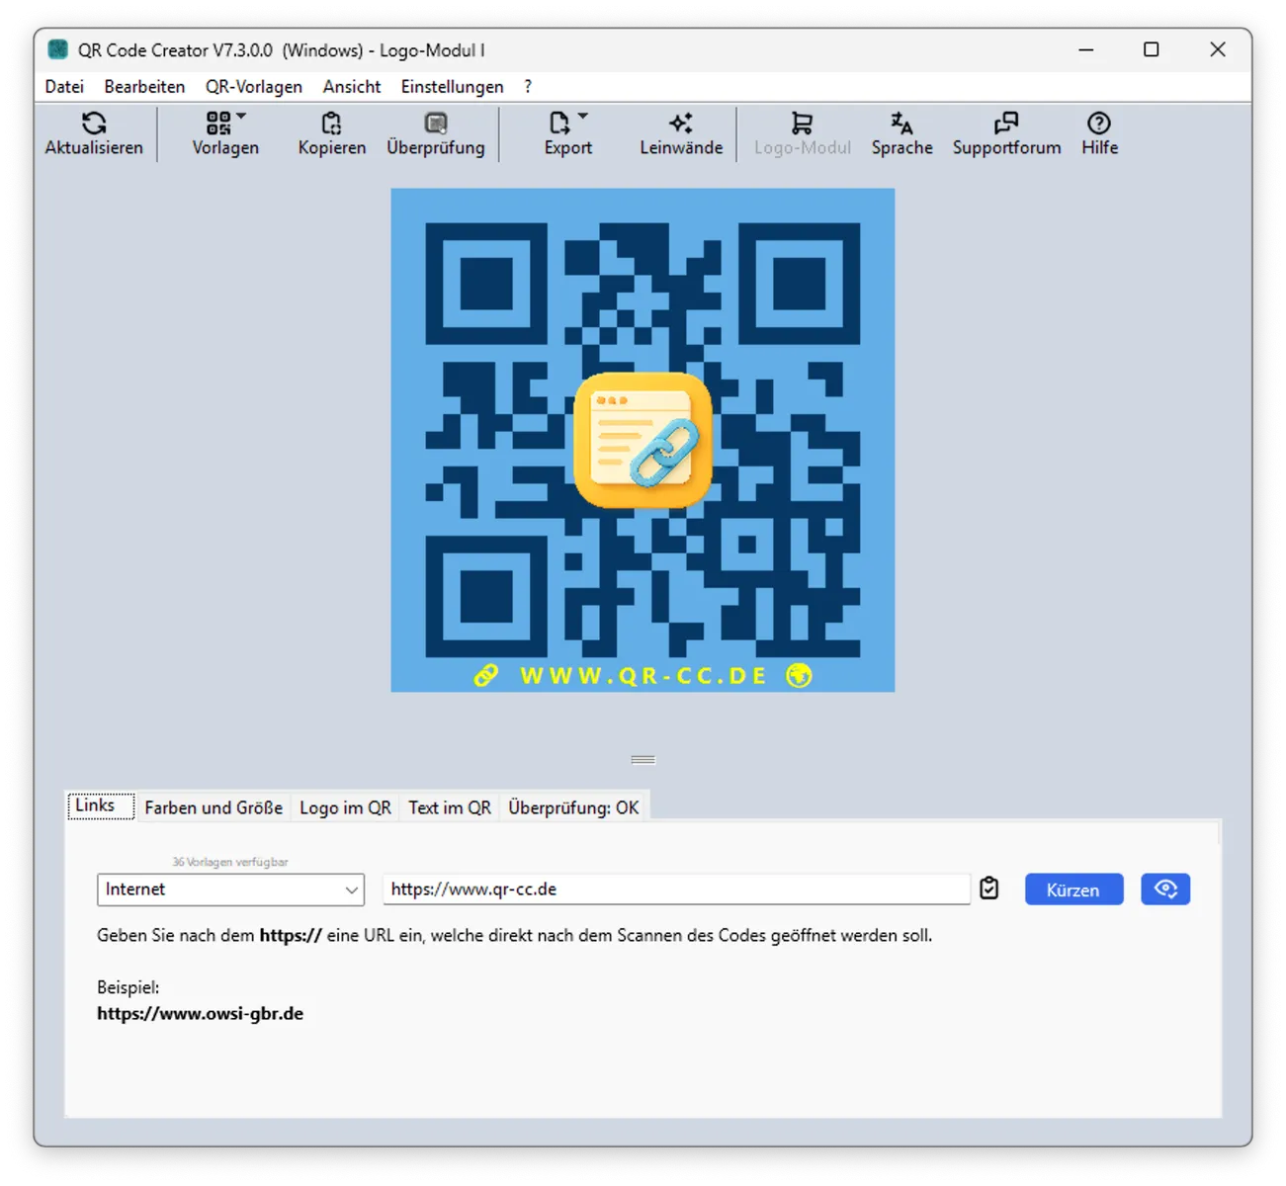Click the app icon in the title bar
Viewport: 1286px width, 1186px height.
point(58,49)
